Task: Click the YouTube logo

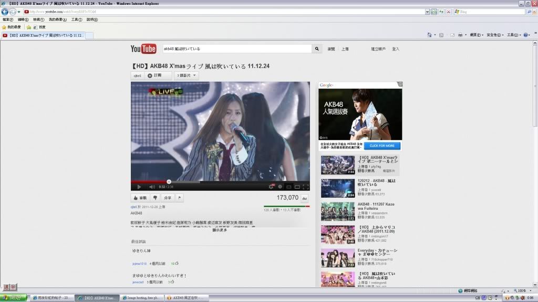Action: coord(143,49)
